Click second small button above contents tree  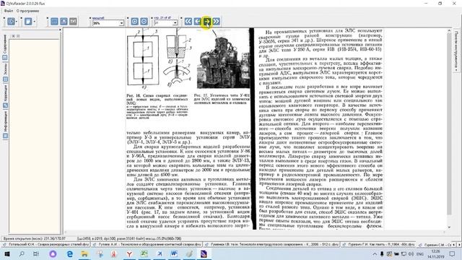(x=18, y=36)
